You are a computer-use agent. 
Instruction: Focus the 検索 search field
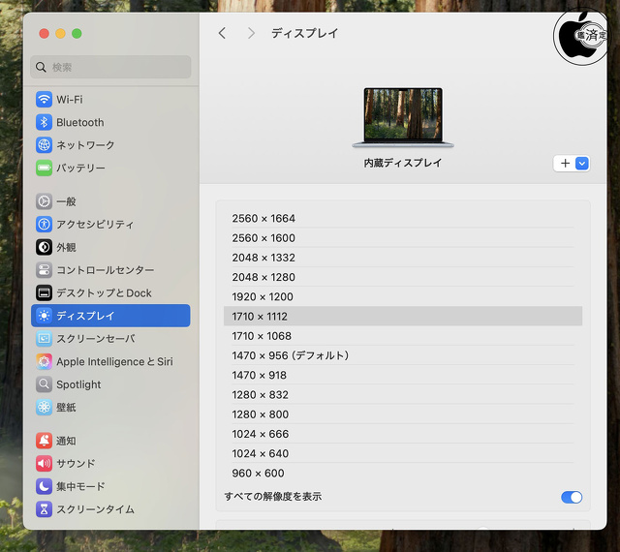pos(110,67)
